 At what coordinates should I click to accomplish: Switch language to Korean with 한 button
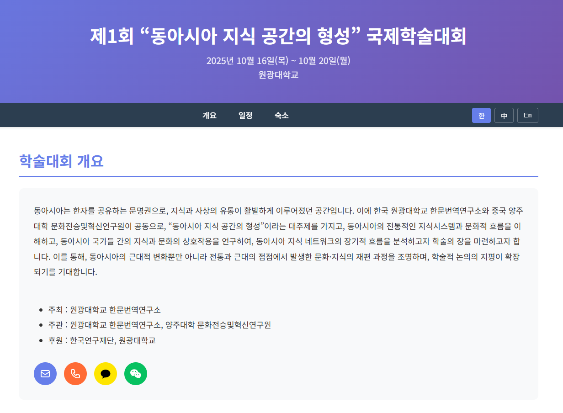pos(481,116)
